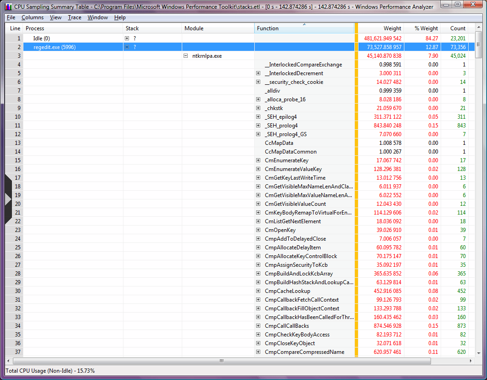Screen dimensions: 487x380
Task: Expand the CmpBuildAndLockKcbArray function row
Action: tap(258, 274)
